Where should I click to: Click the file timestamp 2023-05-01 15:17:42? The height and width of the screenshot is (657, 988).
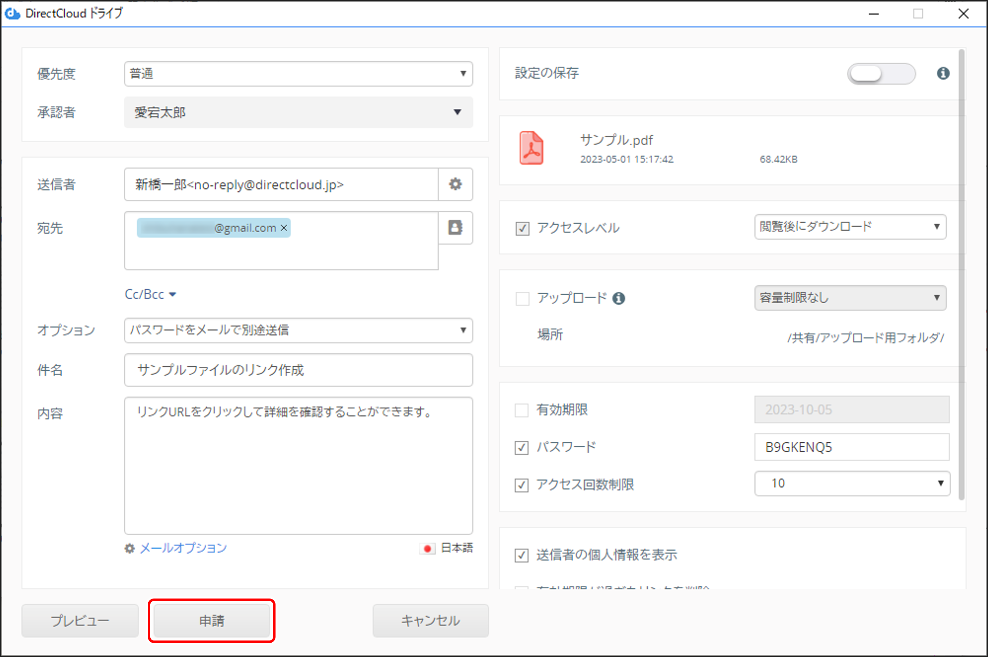tap(626, 160)
